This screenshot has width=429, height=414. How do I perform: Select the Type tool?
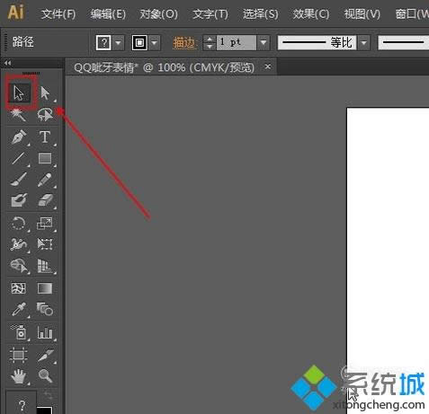click(x=45, y=137)
